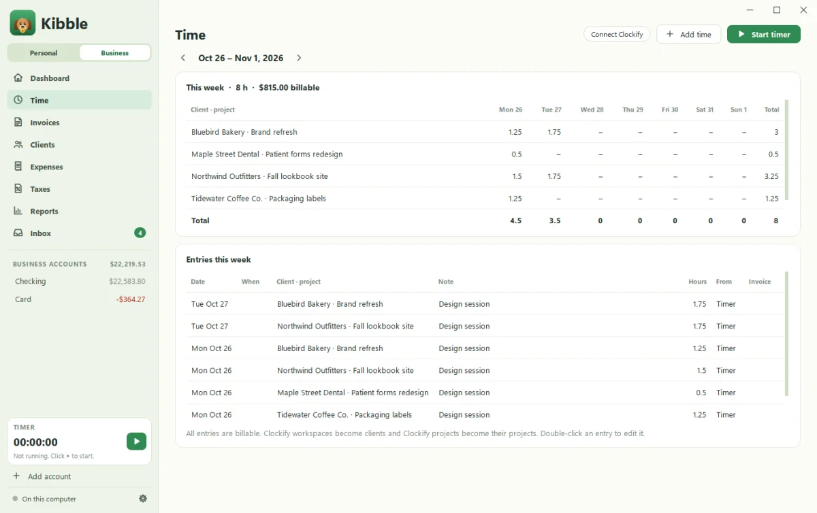This screenshot has width=817, height=513.
Task: Click plus icon next to Add account
Action: click(16, 476)
